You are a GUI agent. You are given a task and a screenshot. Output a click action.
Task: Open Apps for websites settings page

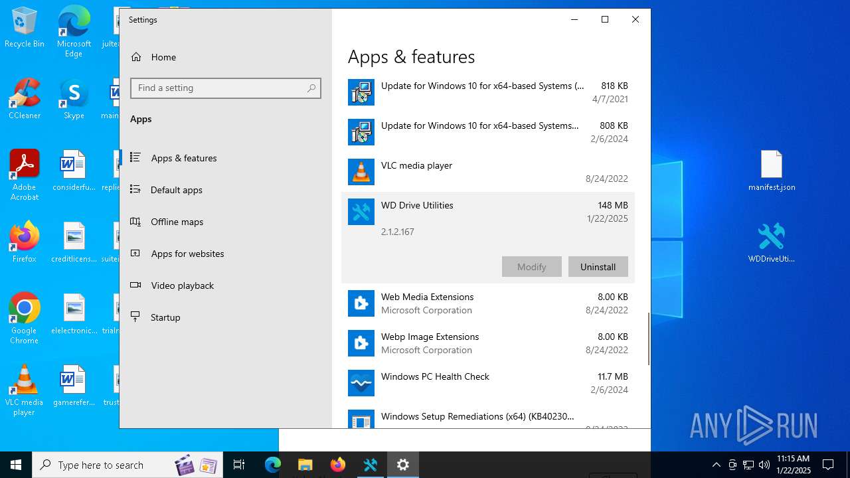[226, 254]
